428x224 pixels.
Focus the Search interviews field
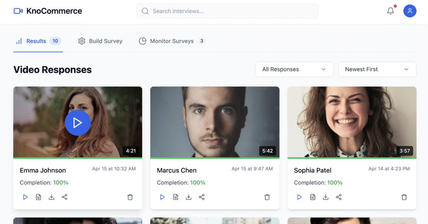pos(227,11)
